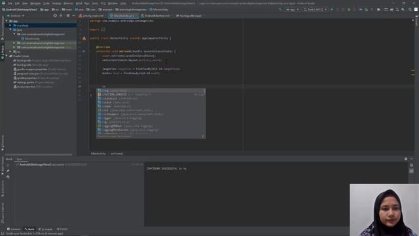The image size is (419, 236).
Task: Select gradle-wrapper.properties in project tree
Action: coord(39,69)
